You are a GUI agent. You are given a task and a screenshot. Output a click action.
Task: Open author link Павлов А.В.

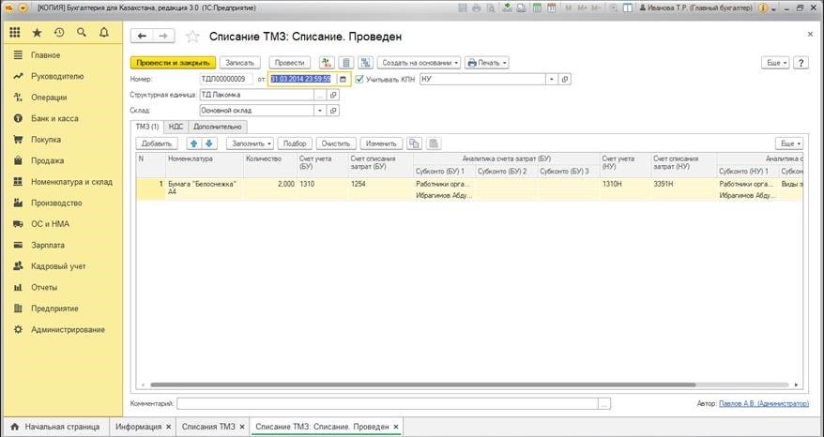click(x=763, y=403)
